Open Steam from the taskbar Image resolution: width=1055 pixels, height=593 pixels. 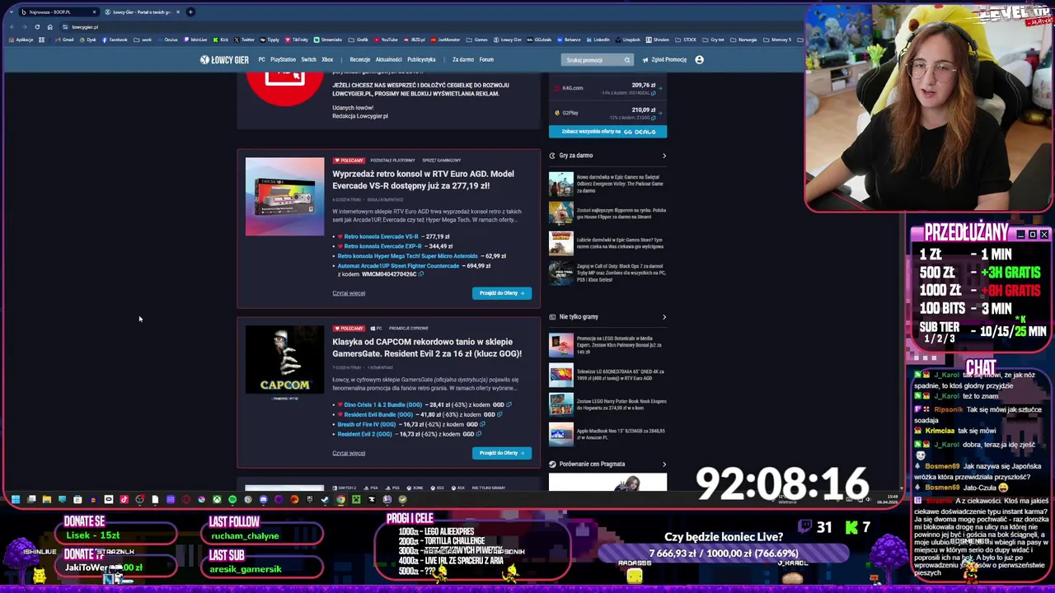326,499
